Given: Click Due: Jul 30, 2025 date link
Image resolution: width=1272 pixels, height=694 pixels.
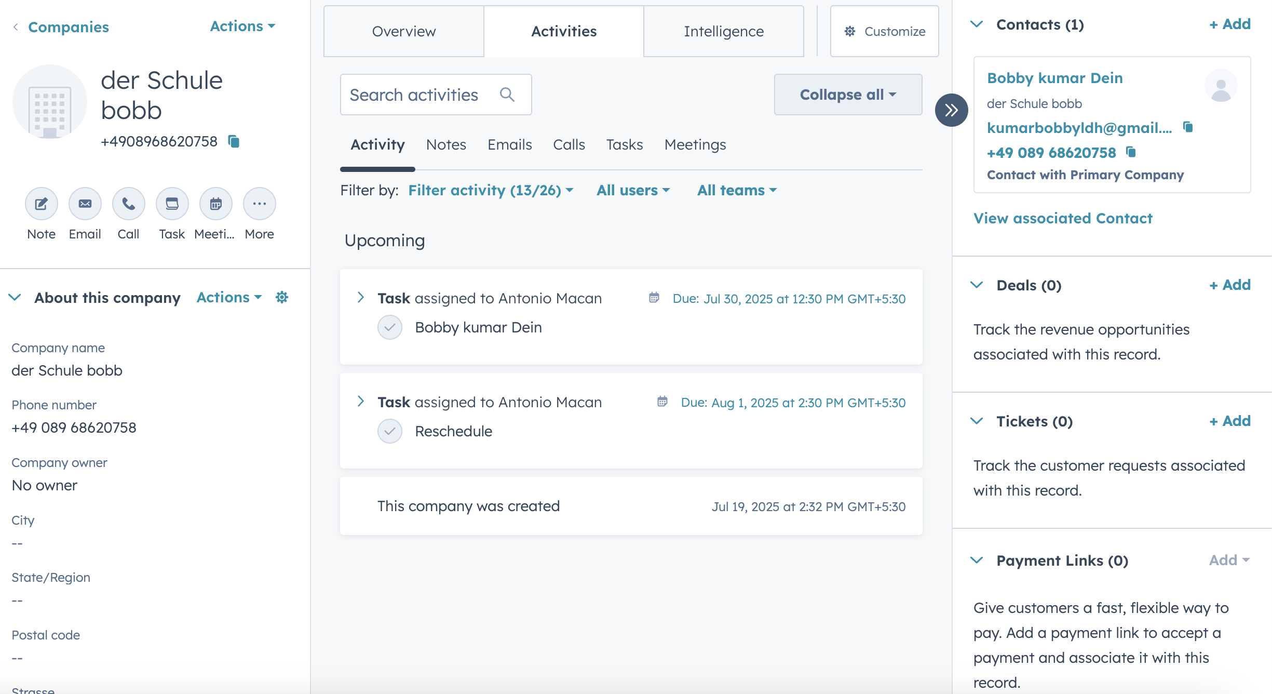Looking at the screenshot, I should 789,299.
